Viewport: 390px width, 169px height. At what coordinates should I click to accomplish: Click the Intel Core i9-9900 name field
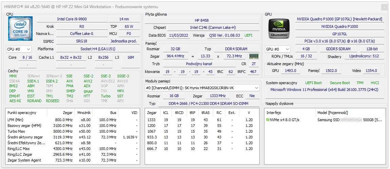(x=72, y=19)
